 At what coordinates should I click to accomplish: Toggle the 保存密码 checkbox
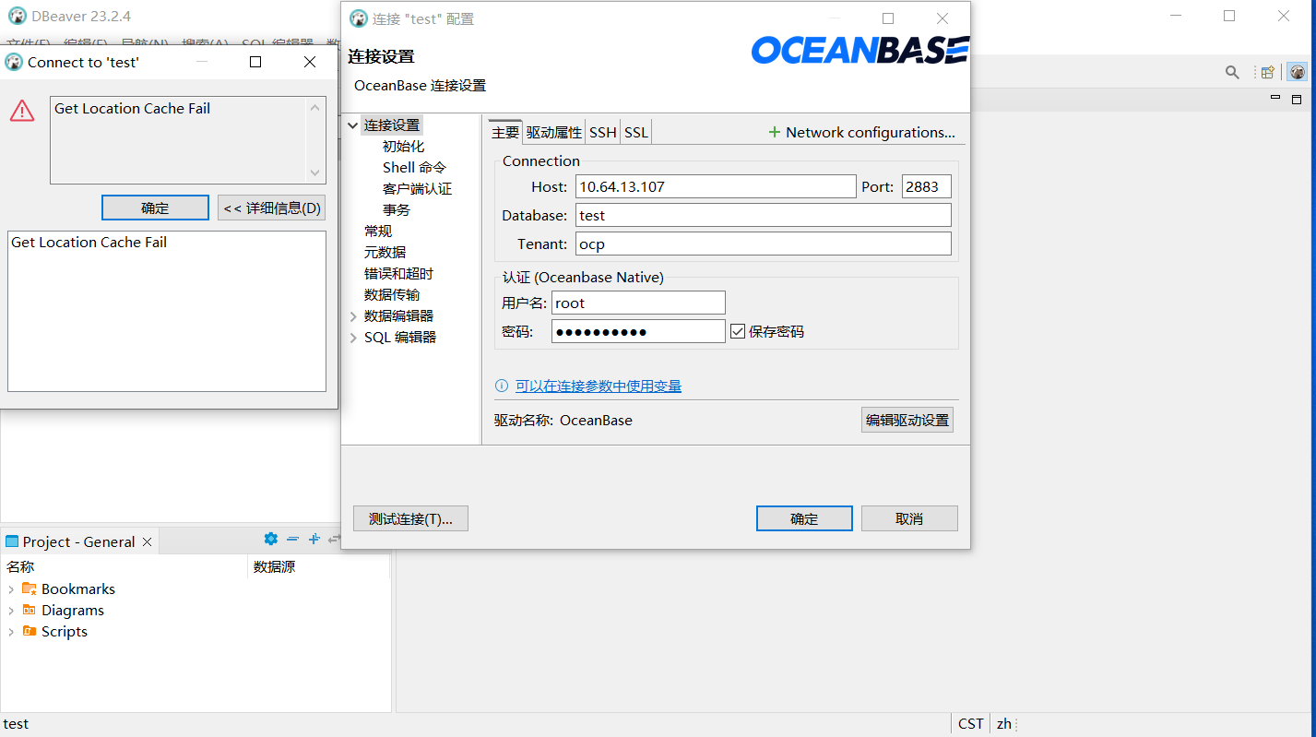(738, 331)
